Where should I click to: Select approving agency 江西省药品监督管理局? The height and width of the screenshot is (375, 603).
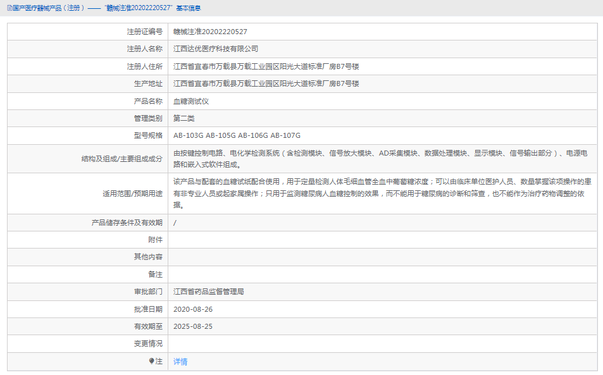click(x=208, y=292)
